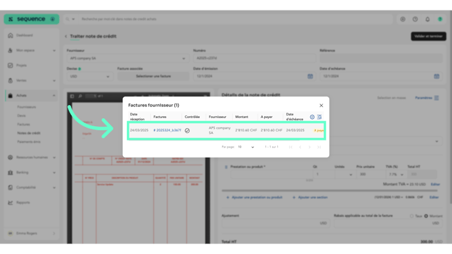Click Ajouter une section link
The image size is (452, 254).
[x=310, y=198]
